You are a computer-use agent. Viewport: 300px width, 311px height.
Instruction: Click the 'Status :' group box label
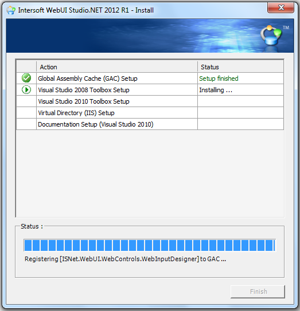point(32,226)
